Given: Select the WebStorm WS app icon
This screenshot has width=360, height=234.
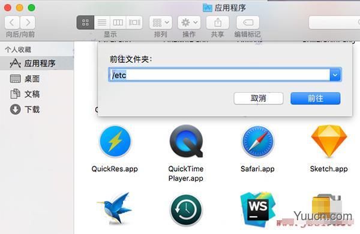Looking at the screenshot, I should point(258,209).
